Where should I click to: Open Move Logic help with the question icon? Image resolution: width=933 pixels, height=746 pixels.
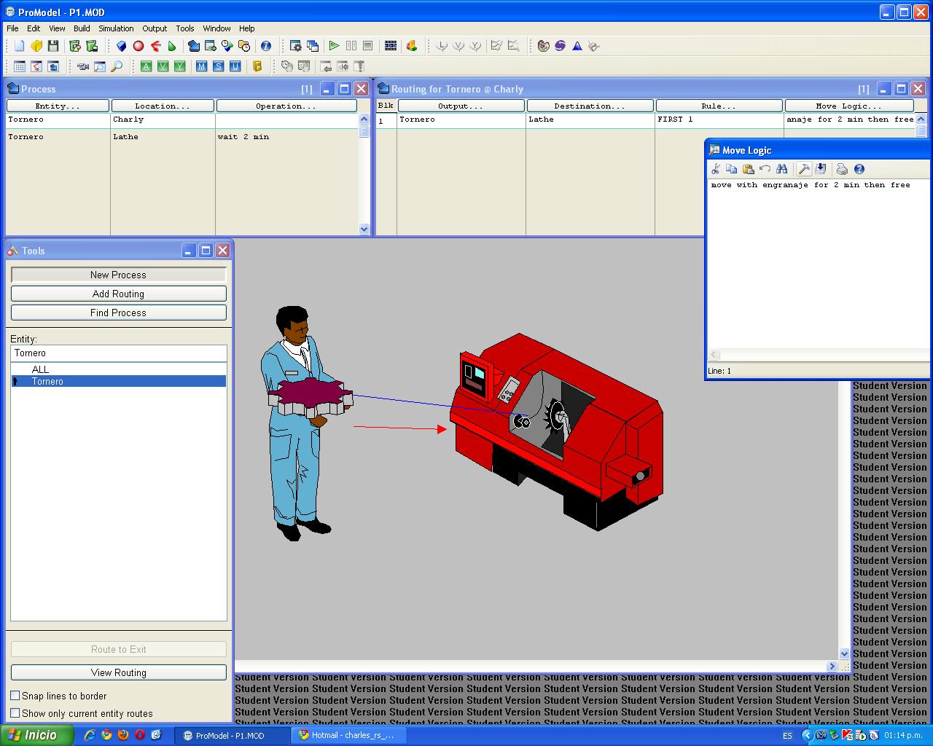pos(859,168)
